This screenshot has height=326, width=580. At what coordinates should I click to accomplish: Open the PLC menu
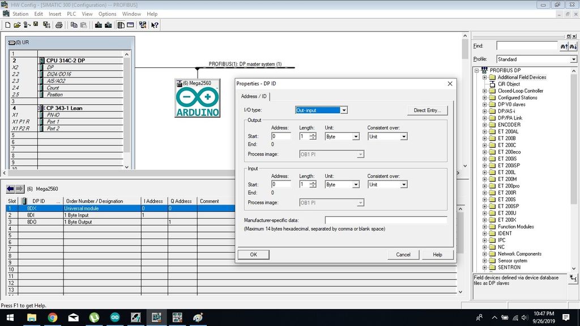pos(71,14)
